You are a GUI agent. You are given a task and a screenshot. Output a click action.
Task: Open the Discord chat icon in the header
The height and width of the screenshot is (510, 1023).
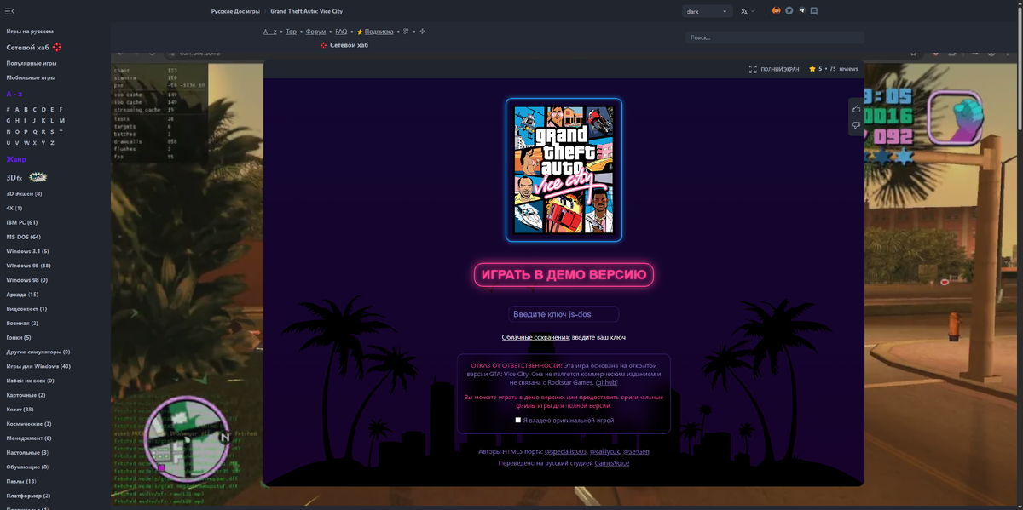[x=814, y=11]
